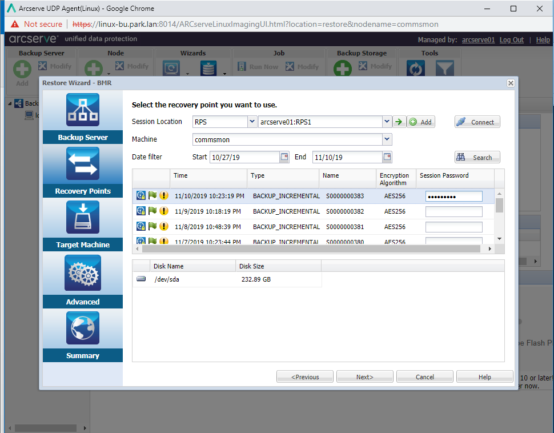Open Help from the wizard buttons
Viewport: 554px width, 433px height.
485,377
